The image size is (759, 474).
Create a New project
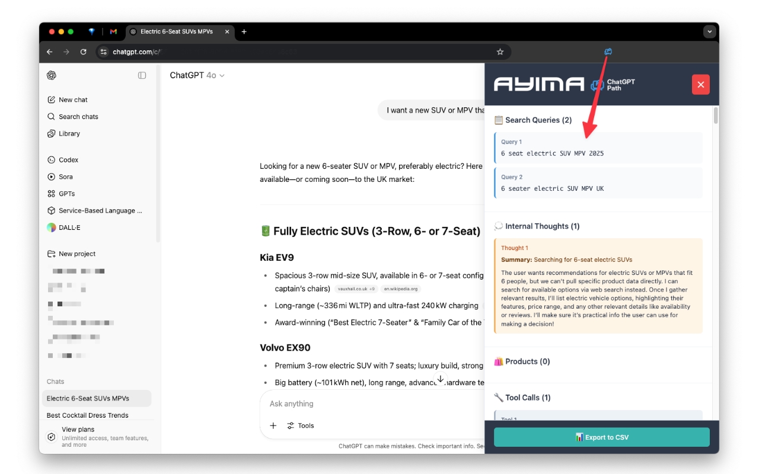pyautogui.click(x=71, y=254)
